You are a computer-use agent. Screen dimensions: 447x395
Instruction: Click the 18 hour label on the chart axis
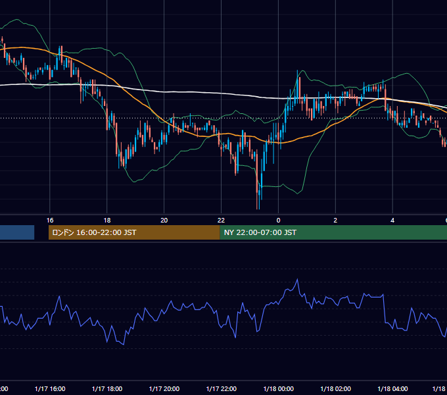pyautogui.click(x=107, y=221)
